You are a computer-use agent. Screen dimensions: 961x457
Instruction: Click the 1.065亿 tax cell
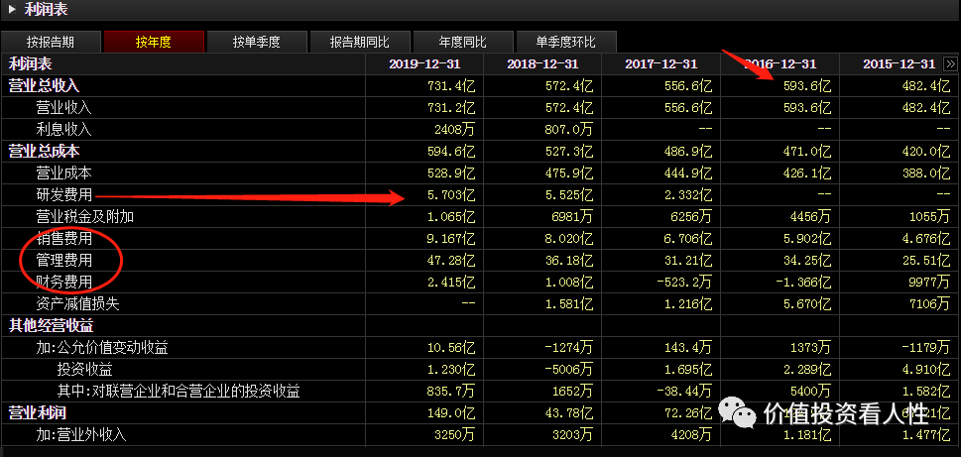[x=451, y=217]
